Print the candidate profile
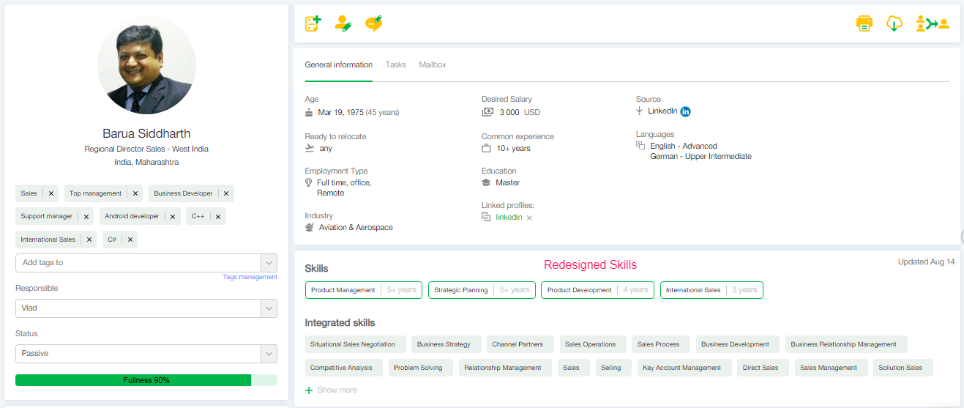 864,23
